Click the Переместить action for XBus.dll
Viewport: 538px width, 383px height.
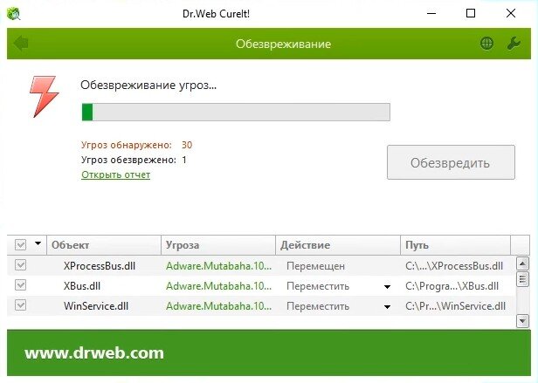(318, 286)
